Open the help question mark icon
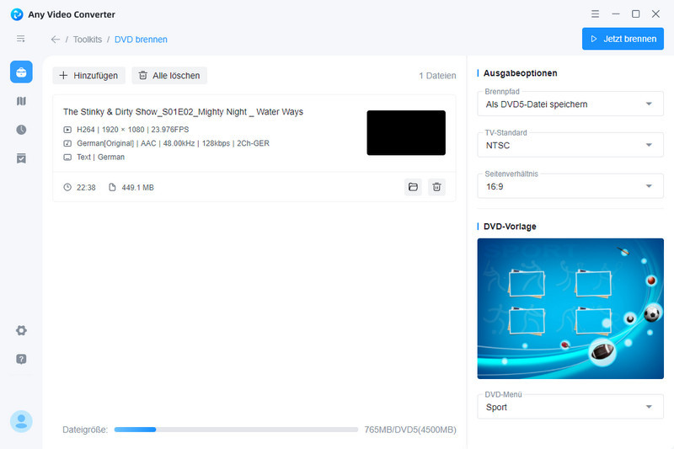Screen dimensions: 674x449 [21, 359]
